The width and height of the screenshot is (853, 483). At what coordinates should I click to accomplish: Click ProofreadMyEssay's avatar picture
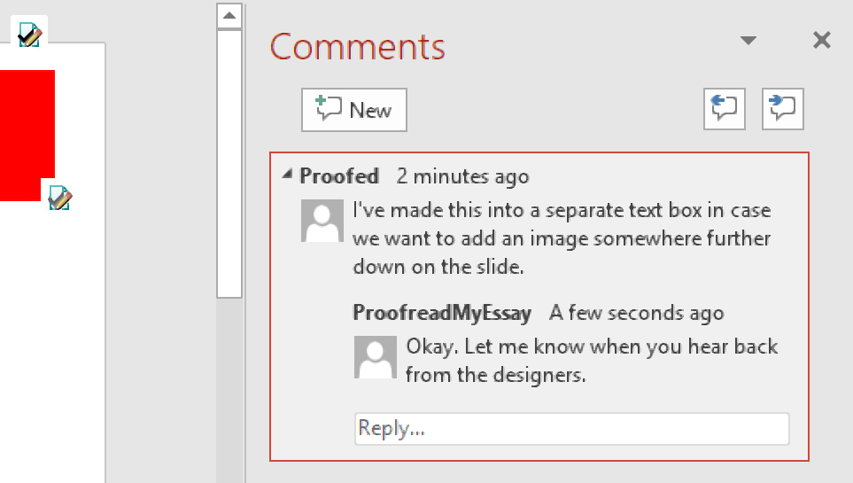(x=375, y=357)
